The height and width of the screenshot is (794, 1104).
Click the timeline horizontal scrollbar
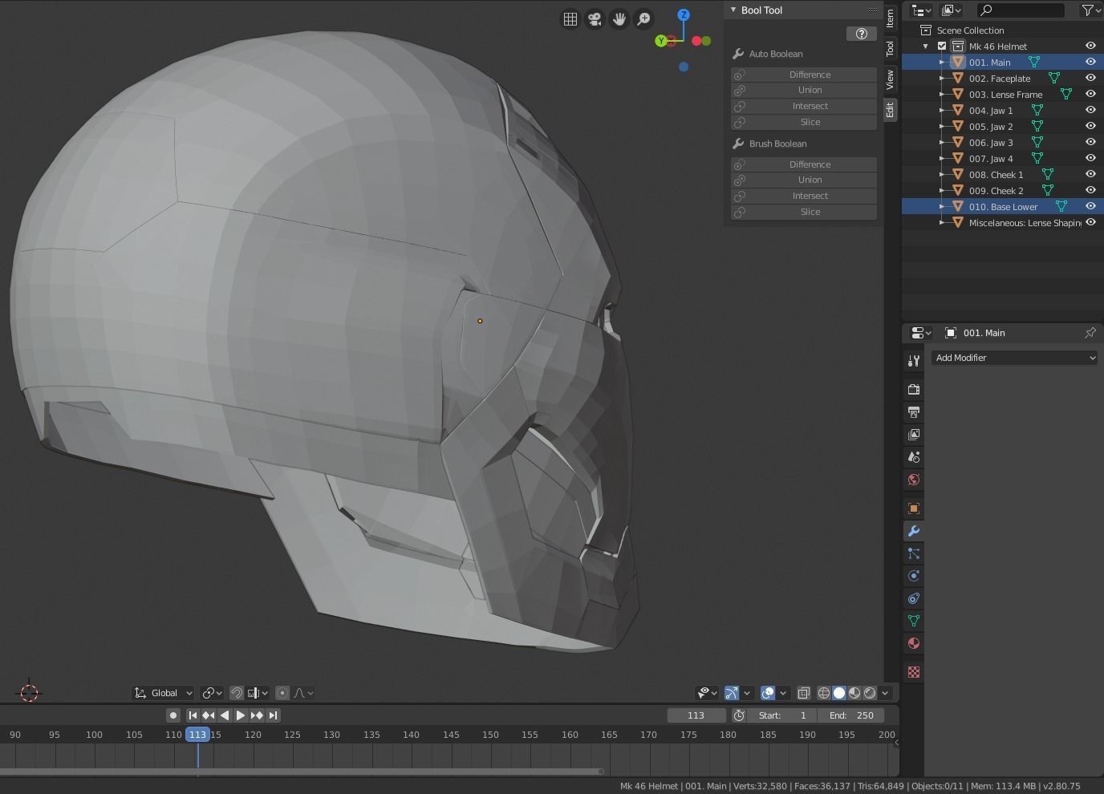[301, 772]
